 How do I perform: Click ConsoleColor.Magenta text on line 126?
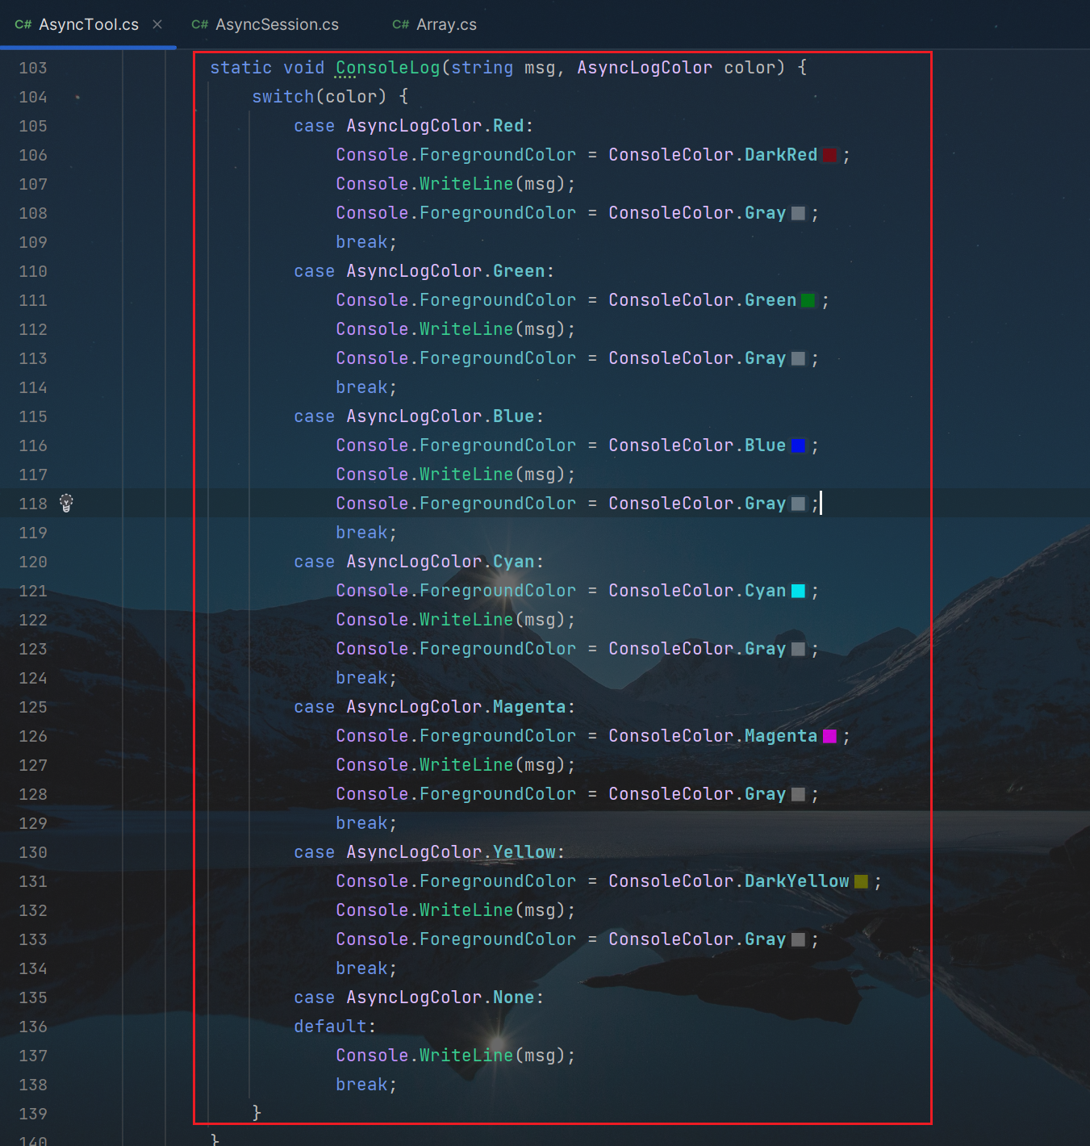coord(713,736)
